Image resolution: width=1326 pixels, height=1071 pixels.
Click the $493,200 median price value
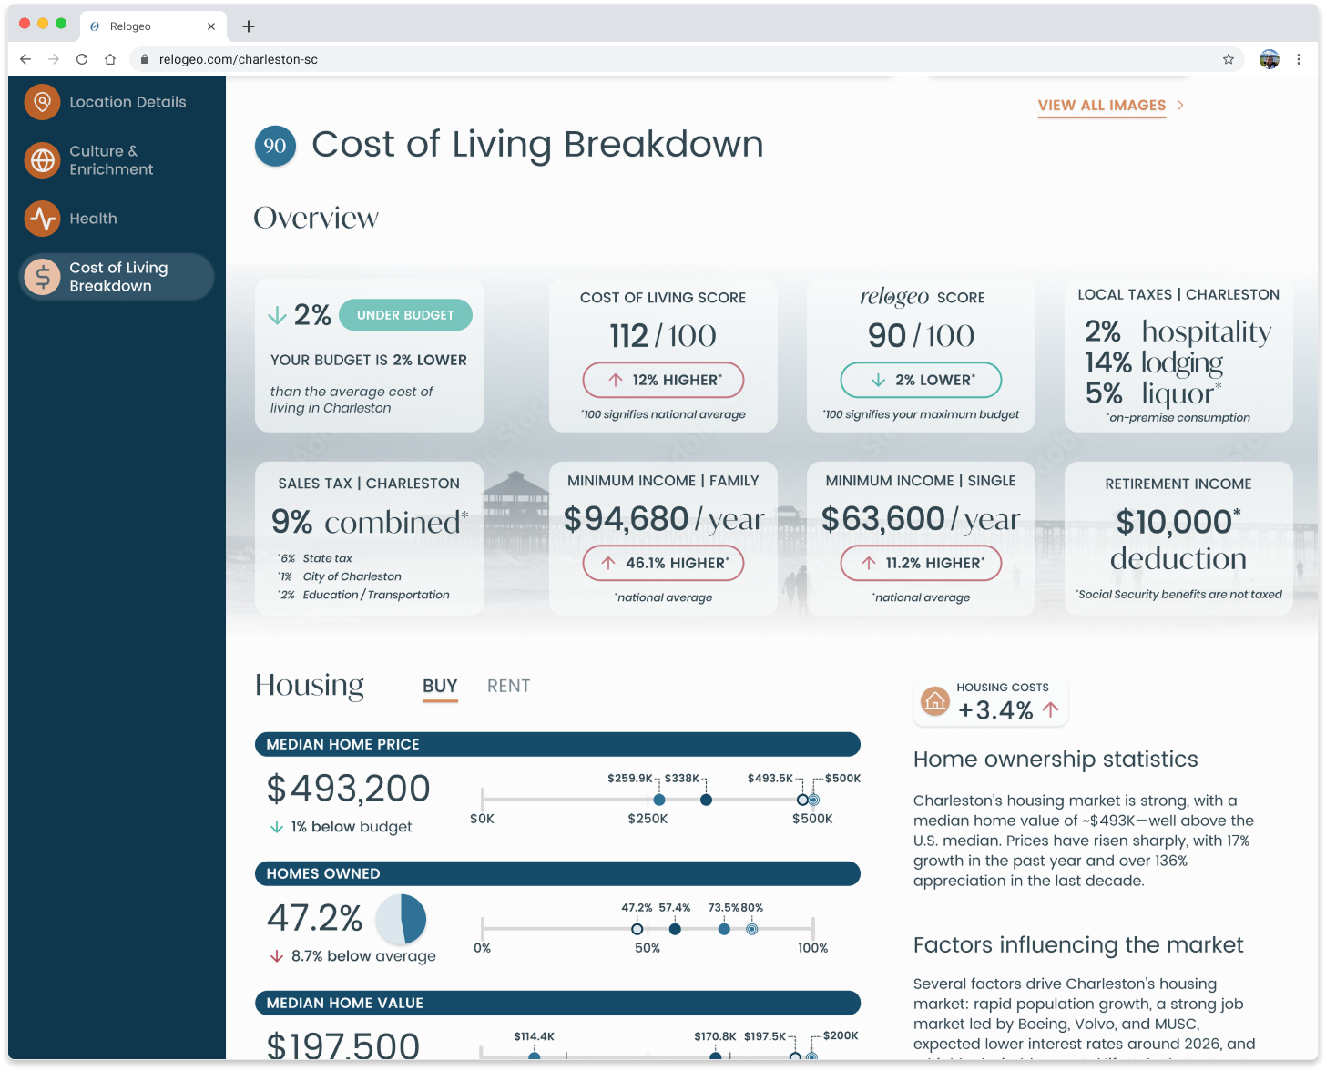tap(348, 789)
